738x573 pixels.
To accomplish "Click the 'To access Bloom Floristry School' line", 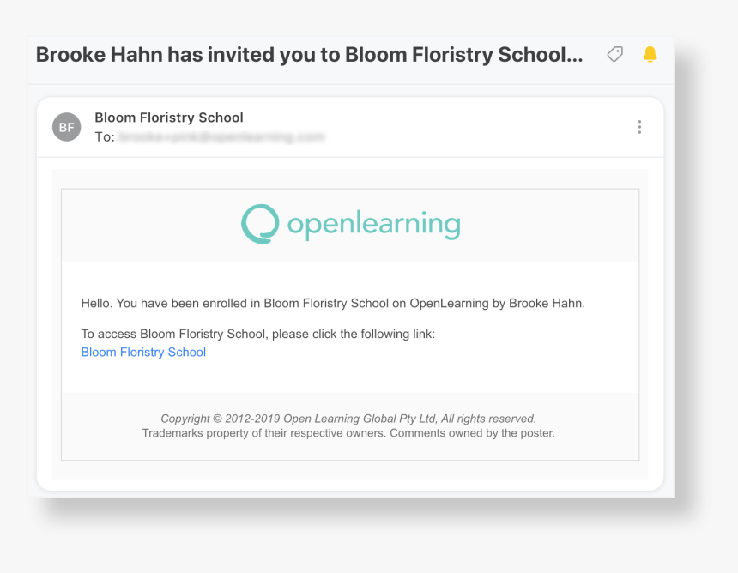I will pos(258,334).
